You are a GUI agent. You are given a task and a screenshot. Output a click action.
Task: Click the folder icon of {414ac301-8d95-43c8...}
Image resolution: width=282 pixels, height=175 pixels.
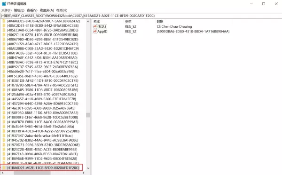(4, 108)
